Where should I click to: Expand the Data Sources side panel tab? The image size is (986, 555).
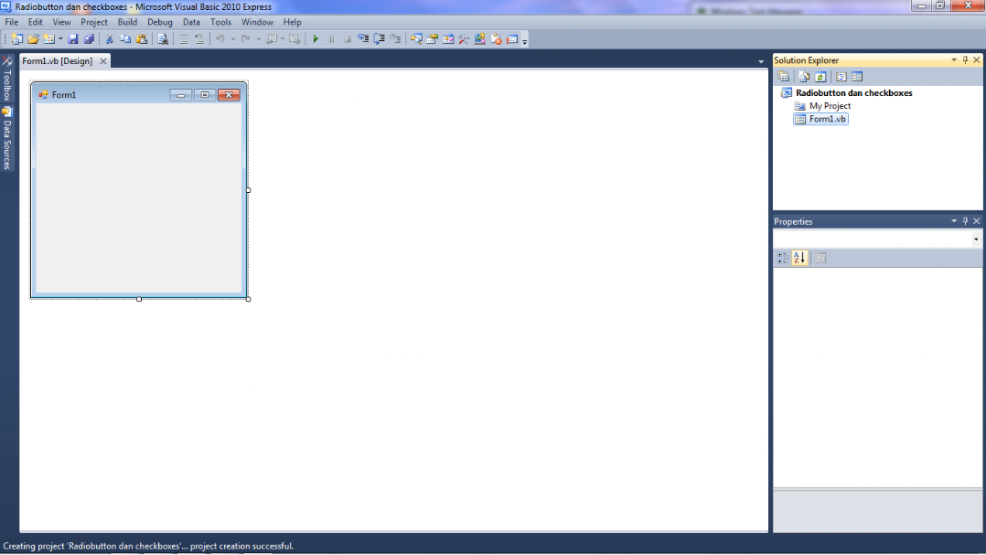pos(7,138)
